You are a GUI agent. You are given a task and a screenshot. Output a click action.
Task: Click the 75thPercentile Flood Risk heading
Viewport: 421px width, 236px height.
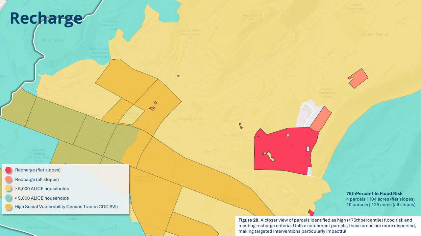(x=374, y=194)
